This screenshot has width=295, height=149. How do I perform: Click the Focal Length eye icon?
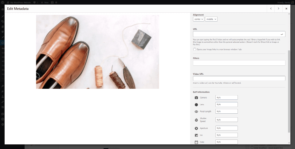click(196, 112)
